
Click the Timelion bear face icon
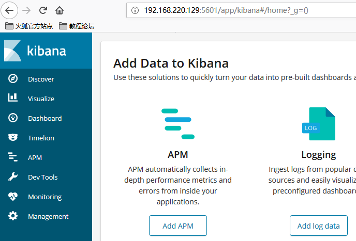(13, 138)
